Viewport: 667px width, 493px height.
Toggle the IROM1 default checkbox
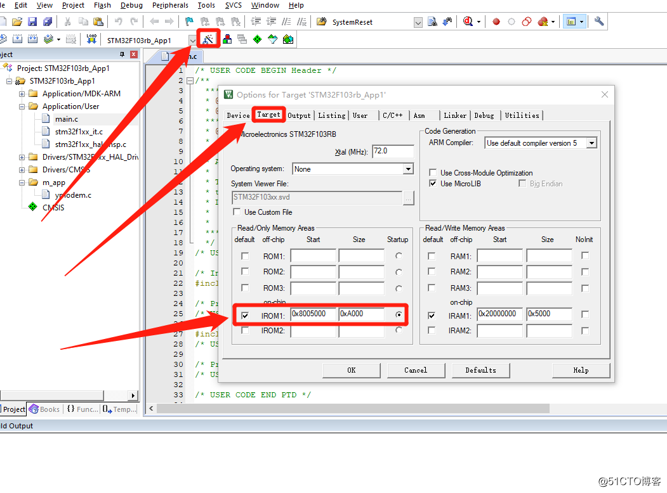[x=245, y=316]
